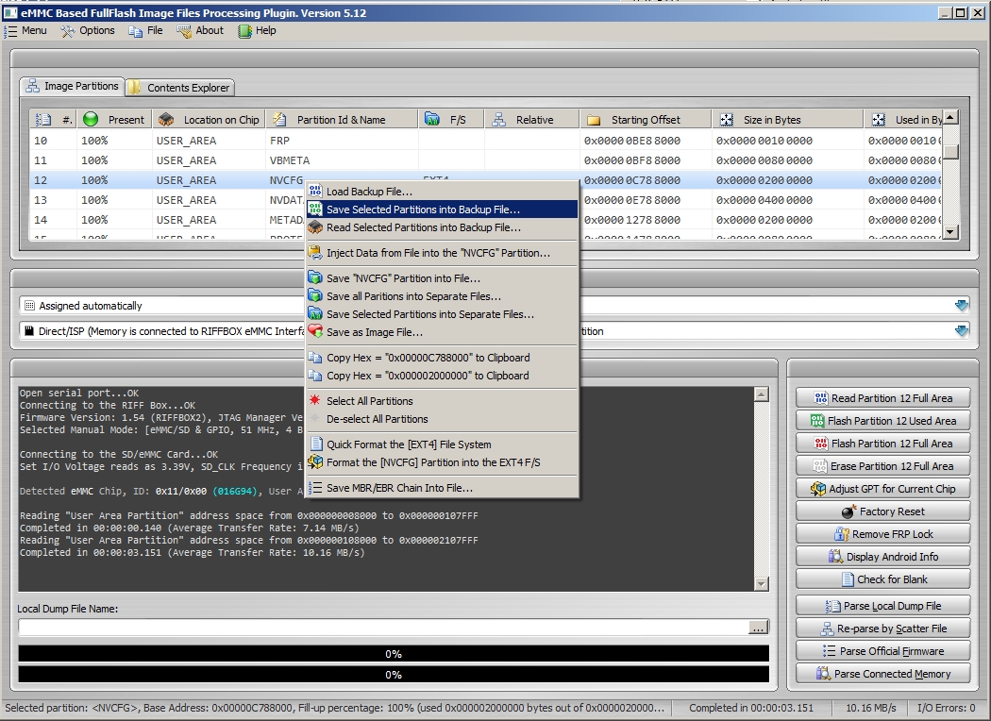Click the folder icon on Starting Offset header
The image size is (991, 721).
(x=592, y=118)
